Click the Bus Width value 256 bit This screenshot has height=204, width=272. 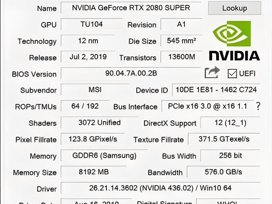point(230,155)
